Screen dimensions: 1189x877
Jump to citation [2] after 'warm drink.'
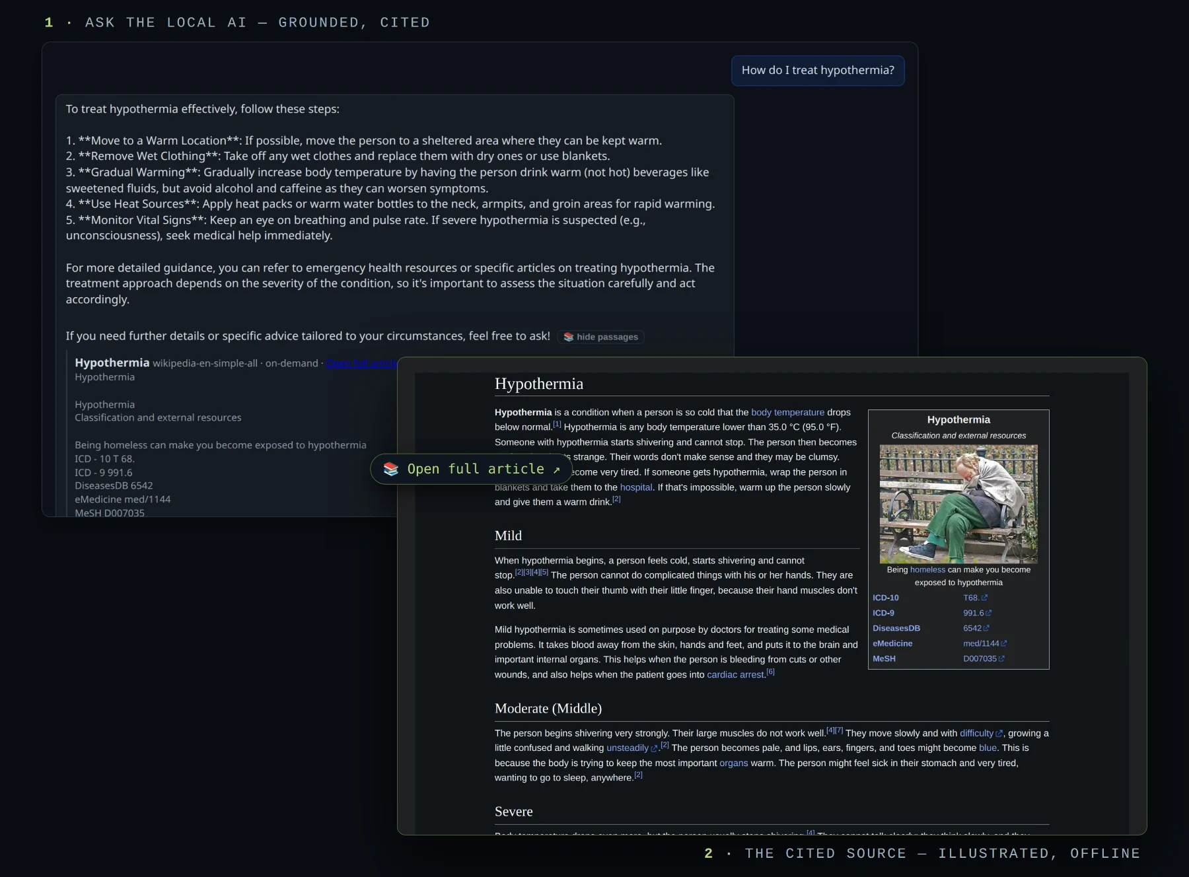(x=616, y=499)
